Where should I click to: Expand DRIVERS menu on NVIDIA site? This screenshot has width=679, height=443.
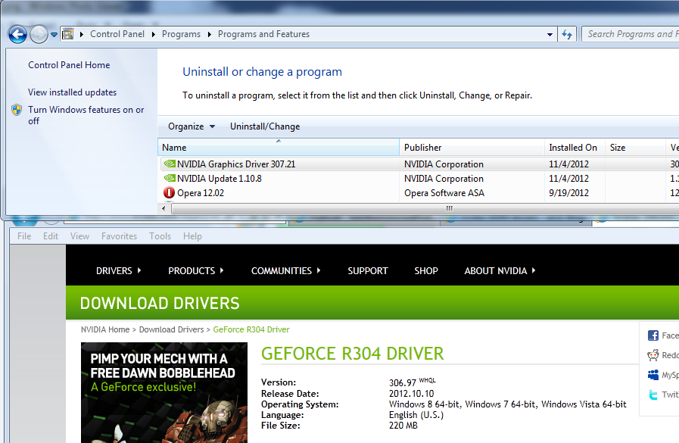click(x=118, y=270)
